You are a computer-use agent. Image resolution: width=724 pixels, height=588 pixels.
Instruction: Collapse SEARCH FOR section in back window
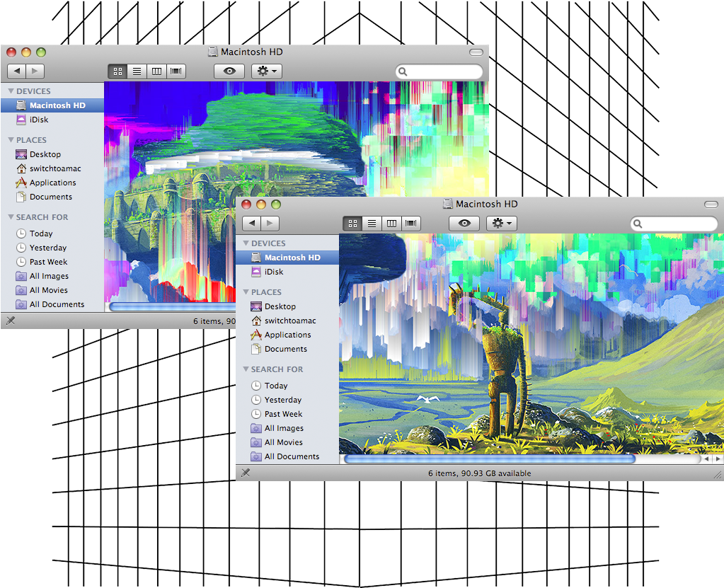(x=11, y=217)
